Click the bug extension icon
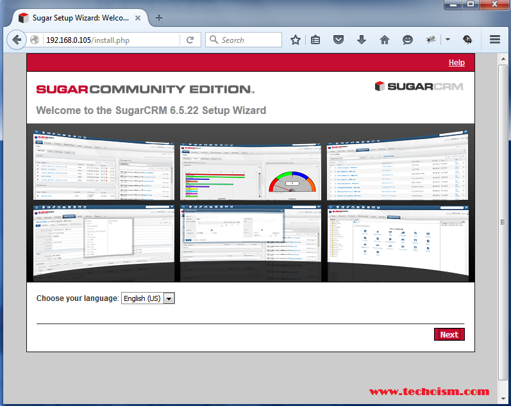Screen dimensions: 511x406 point(467,40)
